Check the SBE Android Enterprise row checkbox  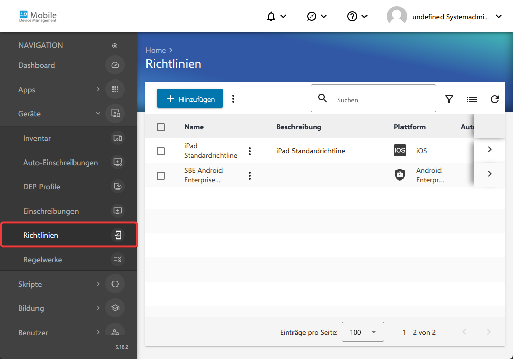[x=161, y=176]
